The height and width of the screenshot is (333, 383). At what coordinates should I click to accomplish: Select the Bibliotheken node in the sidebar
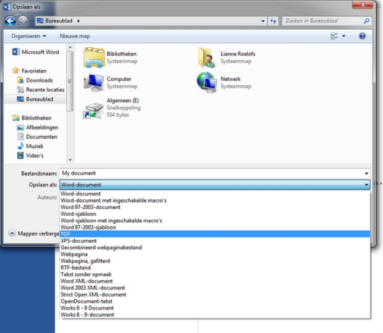coord(32,118)
